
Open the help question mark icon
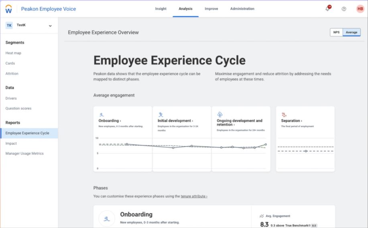point(344,9)
